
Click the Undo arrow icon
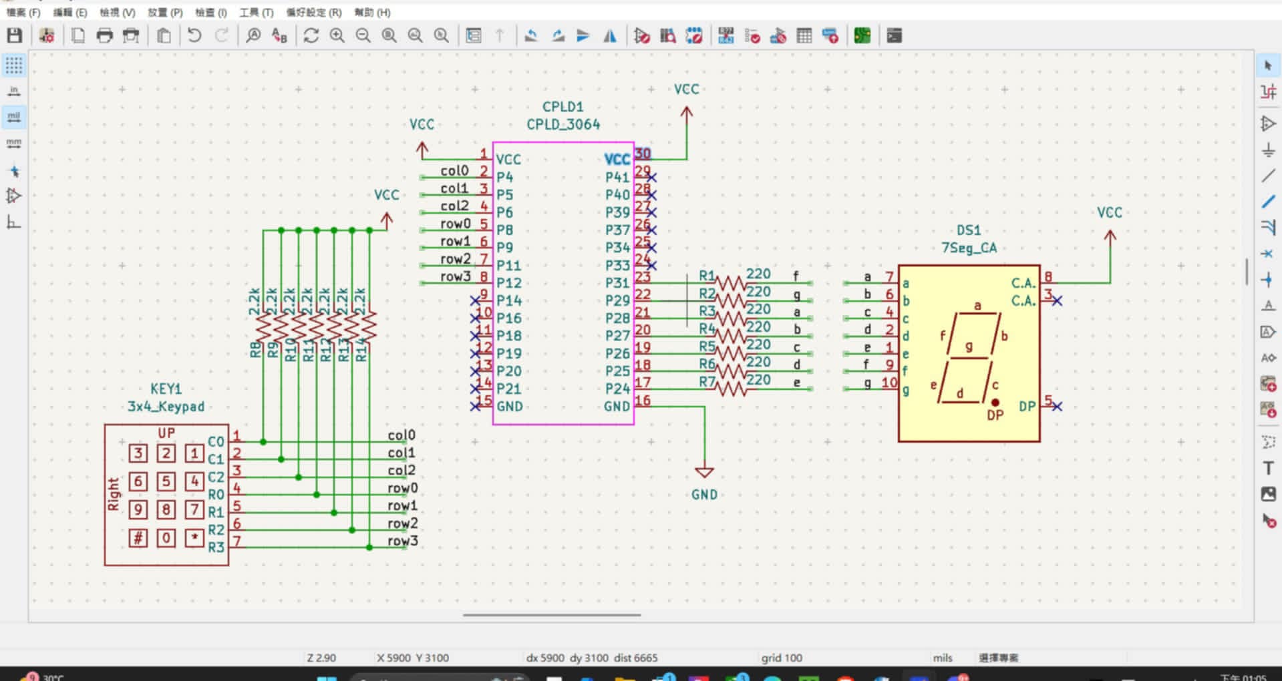click(194, 36)
